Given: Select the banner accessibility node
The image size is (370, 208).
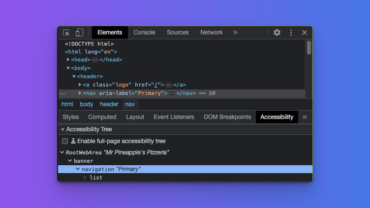Looking at the screenshot, I should pyautogui.click(x=83, y=161).
